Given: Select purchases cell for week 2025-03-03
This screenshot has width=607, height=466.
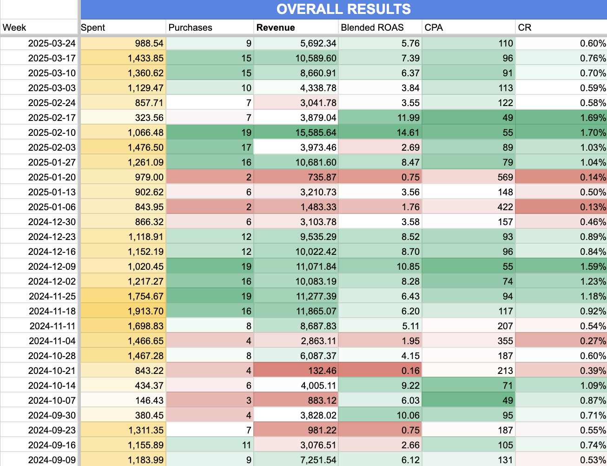Looking at the screenshot, I should click(x=210, y=88).
